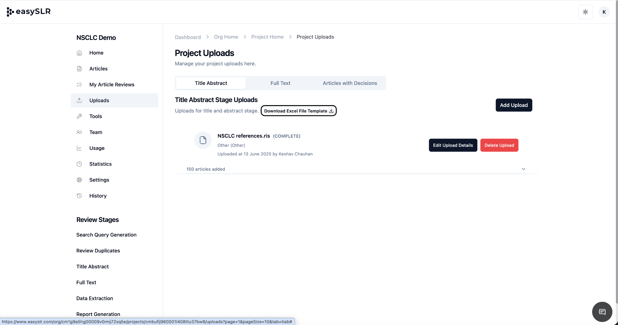Switch to the Full Text tab

pos(280,83)
